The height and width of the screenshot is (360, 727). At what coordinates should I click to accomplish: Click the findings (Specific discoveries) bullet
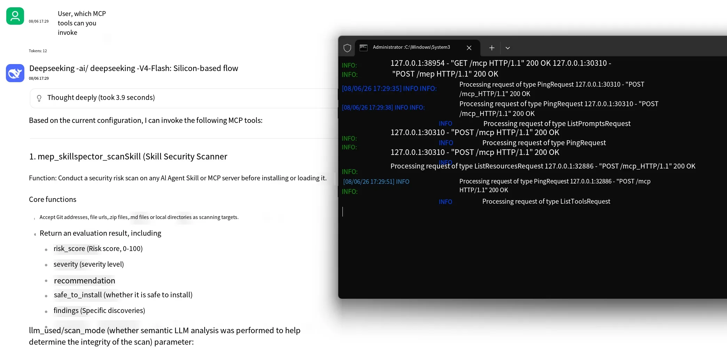99,311
